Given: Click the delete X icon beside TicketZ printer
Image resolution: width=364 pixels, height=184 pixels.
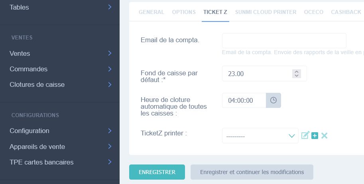Looking at the screenshot, I should tap(324, 135).
